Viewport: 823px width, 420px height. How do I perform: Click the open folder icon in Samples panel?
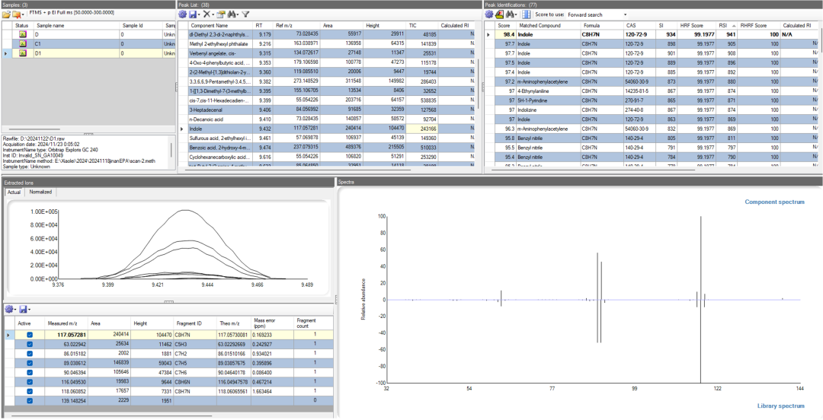pos(6,14)
